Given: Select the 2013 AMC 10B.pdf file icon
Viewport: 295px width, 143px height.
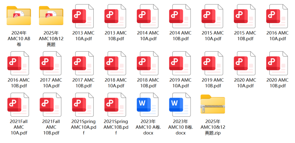Looking at the screenshot, I should point(115,17).
